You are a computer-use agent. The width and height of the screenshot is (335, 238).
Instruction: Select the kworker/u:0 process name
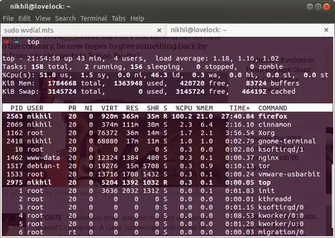pyautogui.click(x=281, y=224)
